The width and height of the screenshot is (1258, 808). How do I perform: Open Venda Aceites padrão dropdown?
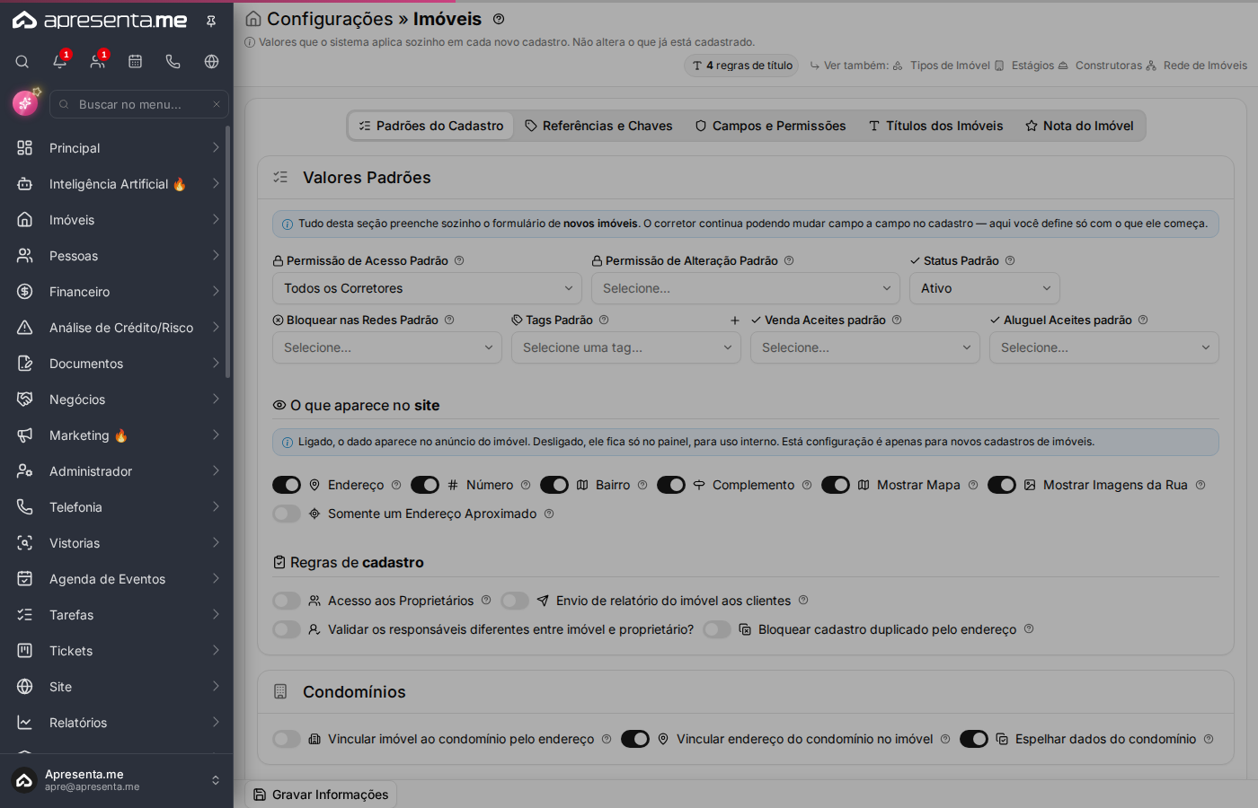pos(865,347)
